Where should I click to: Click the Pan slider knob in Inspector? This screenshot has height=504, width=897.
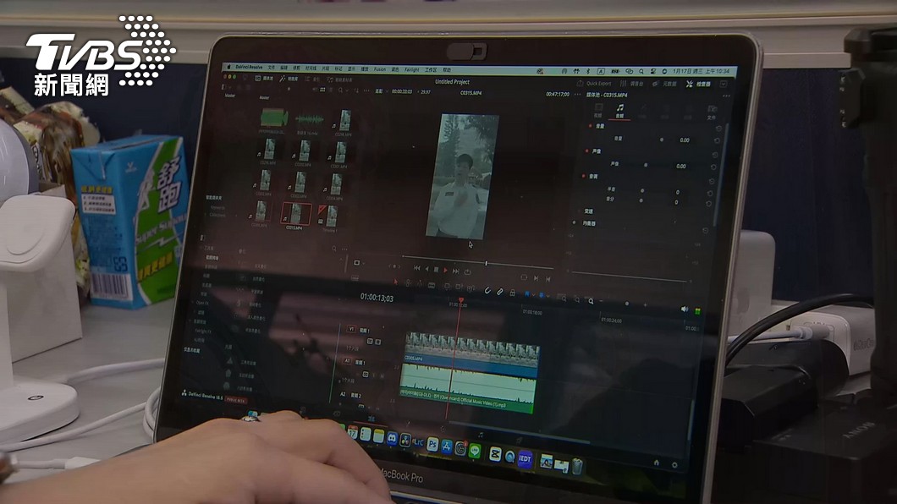click(x=646, y=165)
